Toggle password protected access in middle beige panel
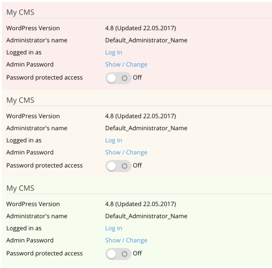272x268 pixels. coord(118,166)
